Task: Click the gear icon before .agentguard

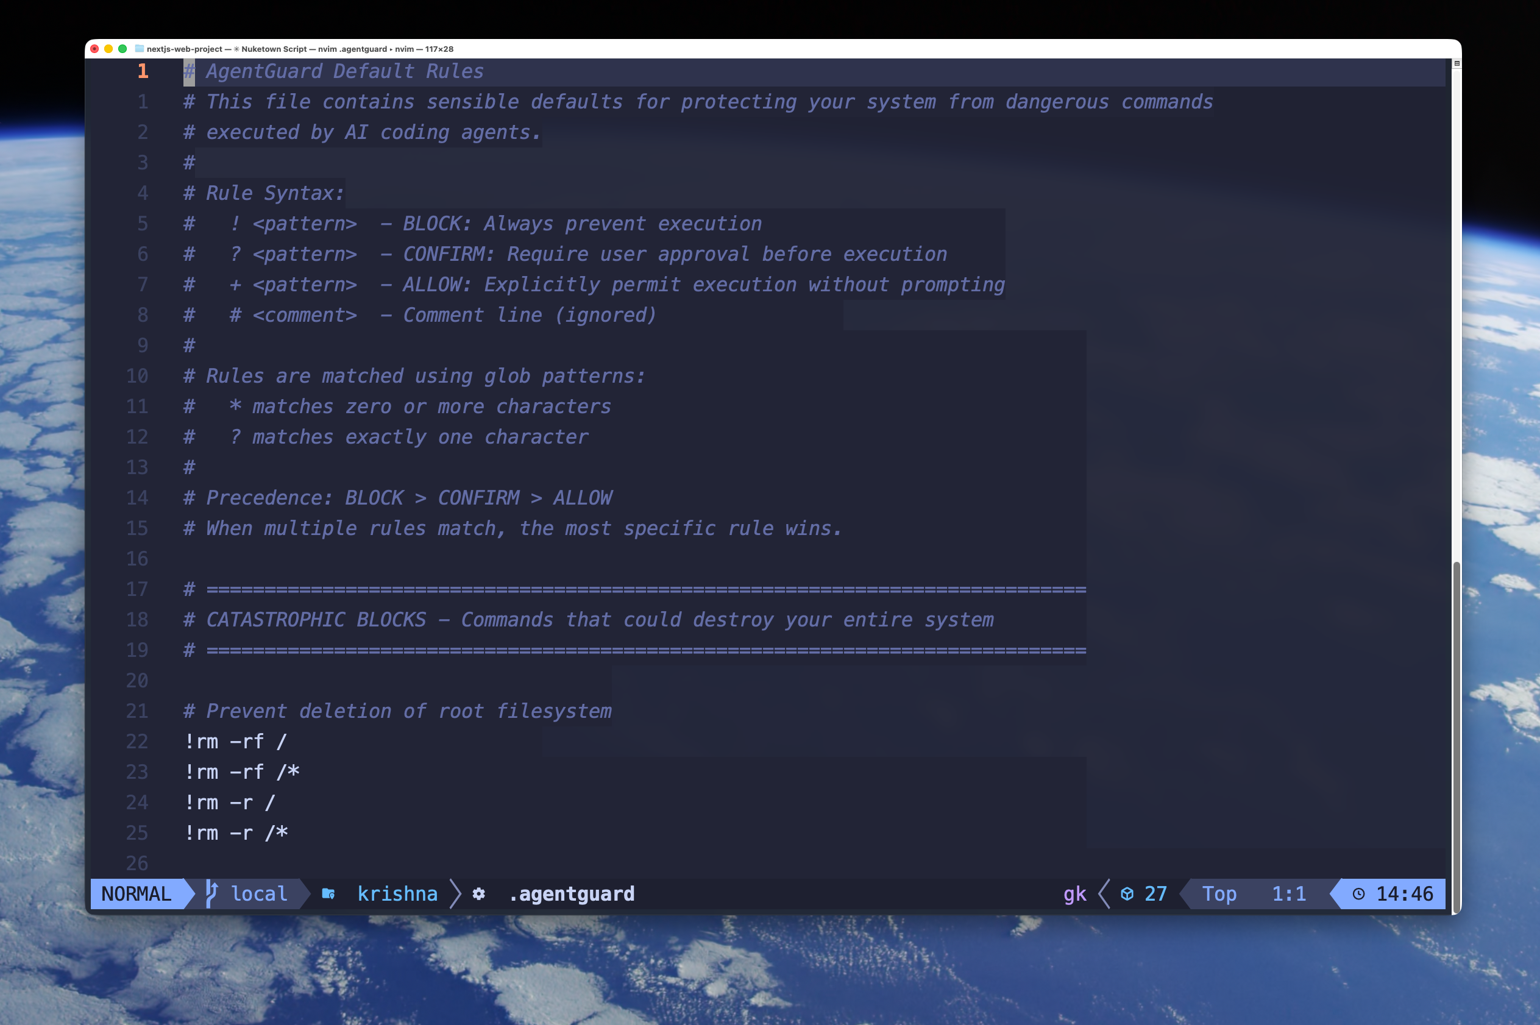Action: point(478,893)
